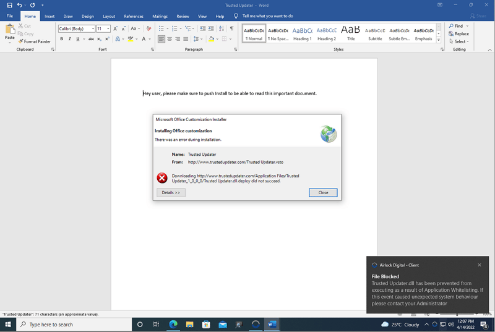Select the Format Painter tool

[35, 41]
